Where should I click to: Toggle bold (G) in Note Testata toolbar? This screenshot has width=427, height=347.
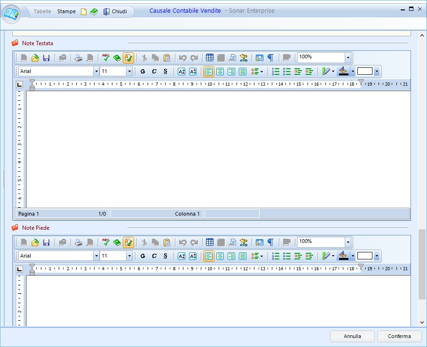coord(143,72)
